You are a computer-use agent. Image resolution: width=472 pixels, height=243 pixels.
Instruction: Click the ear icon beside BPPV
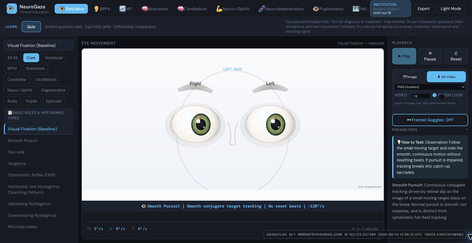(x=96, y=9)
